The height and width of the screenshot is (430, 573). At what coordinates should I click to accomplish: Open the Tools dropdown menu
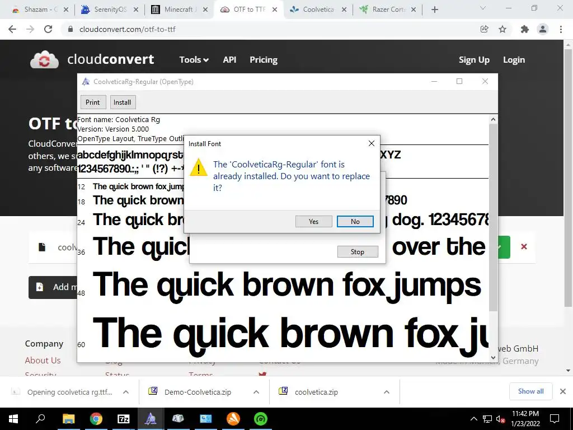(194, 59)
